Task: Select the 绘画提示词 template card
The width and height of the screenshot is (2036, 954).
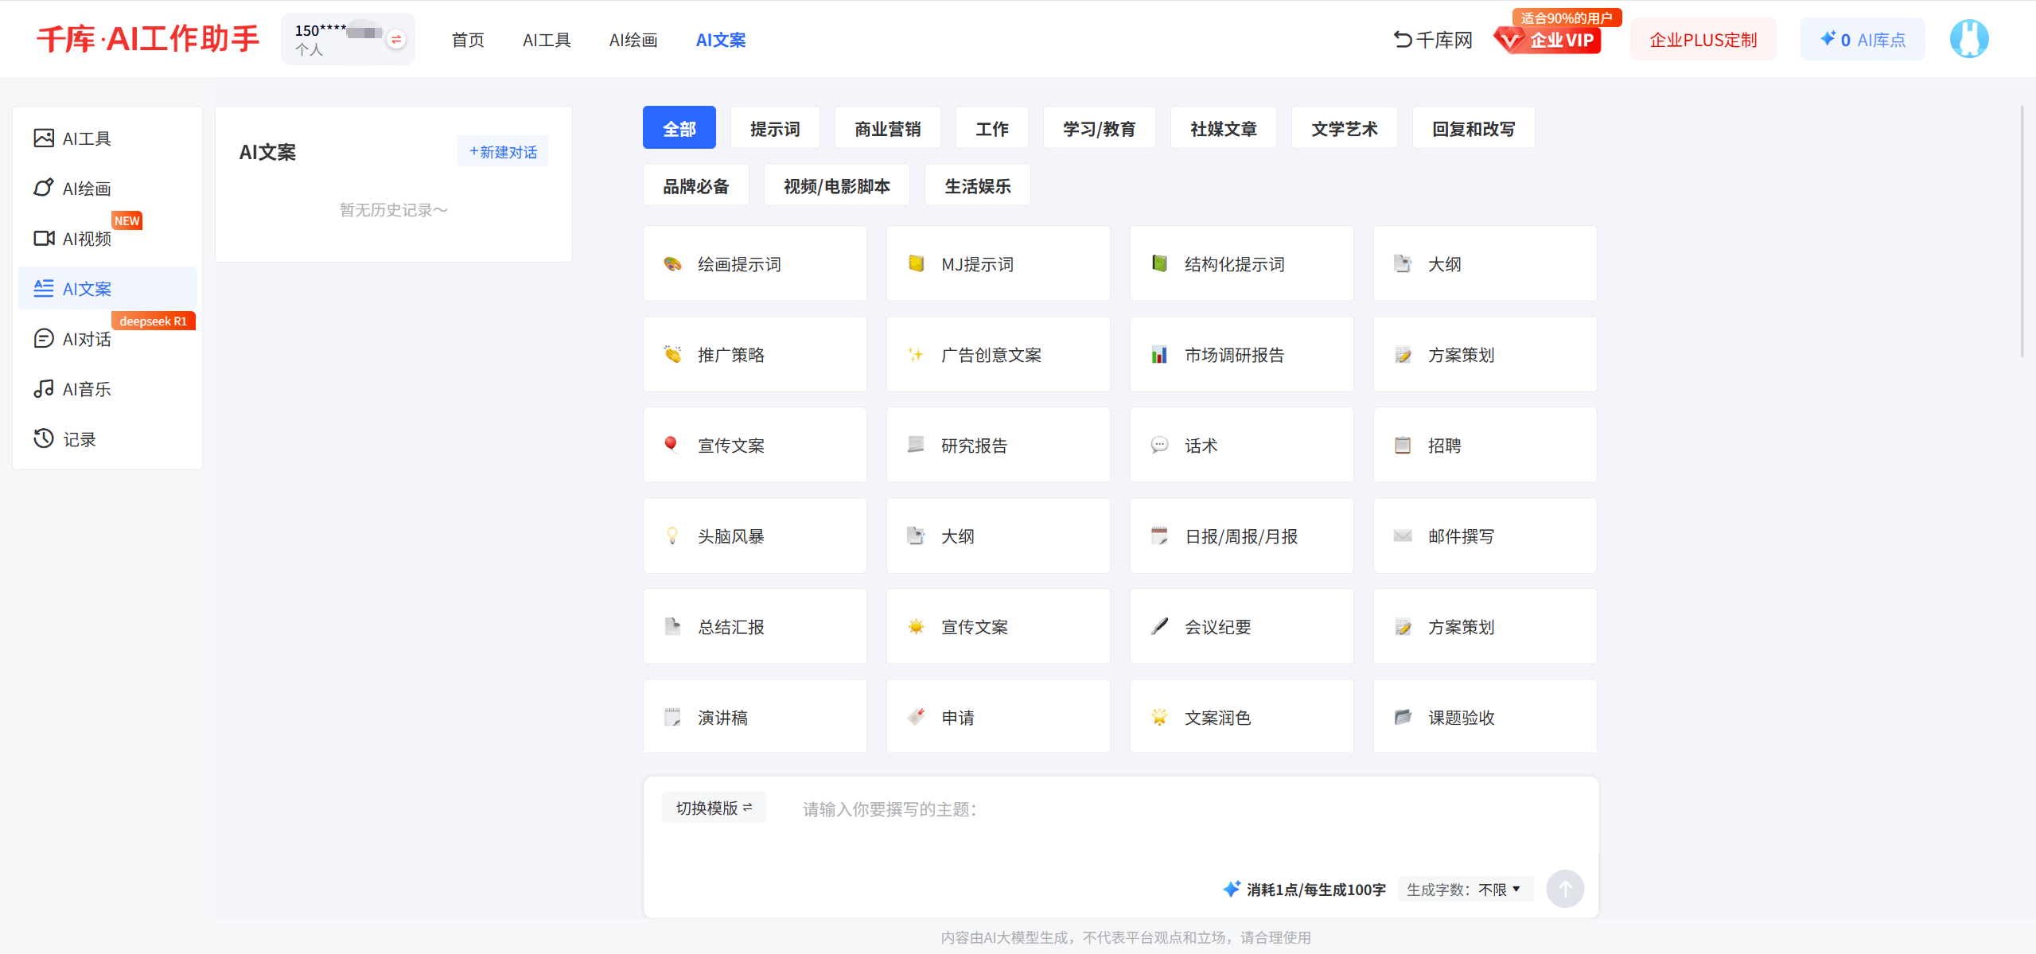Action: click(x=754, y=263)
